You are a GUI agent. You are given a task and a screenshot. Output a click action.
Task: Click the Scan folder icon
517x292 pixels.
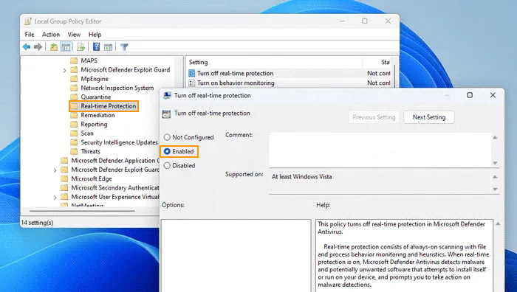coord(74,133)
